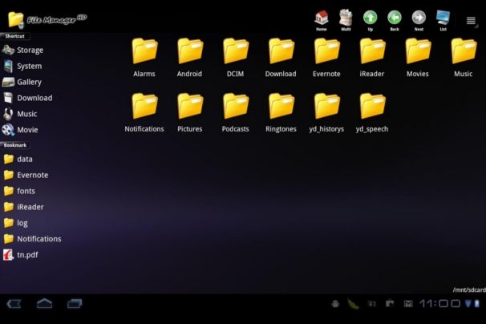The image size is (486, 324).
Task: Enable Multi select mode
Action: (346, 20)
